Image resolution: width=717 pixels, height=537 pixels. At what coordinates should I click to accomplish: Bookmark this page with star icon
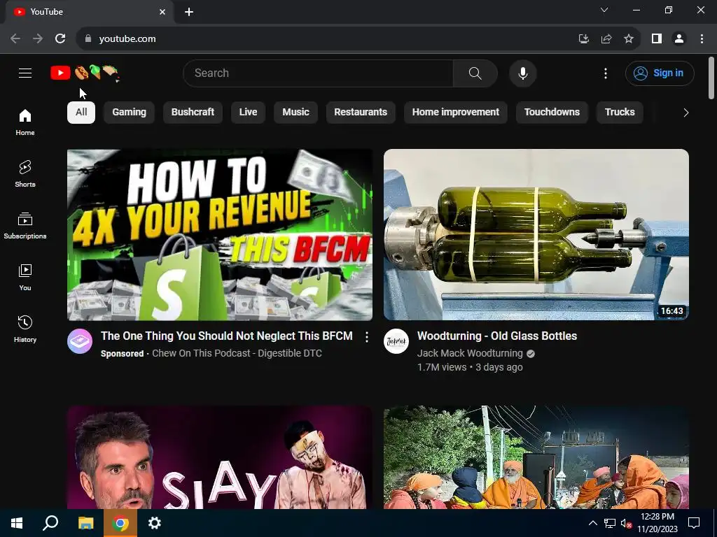629,39
